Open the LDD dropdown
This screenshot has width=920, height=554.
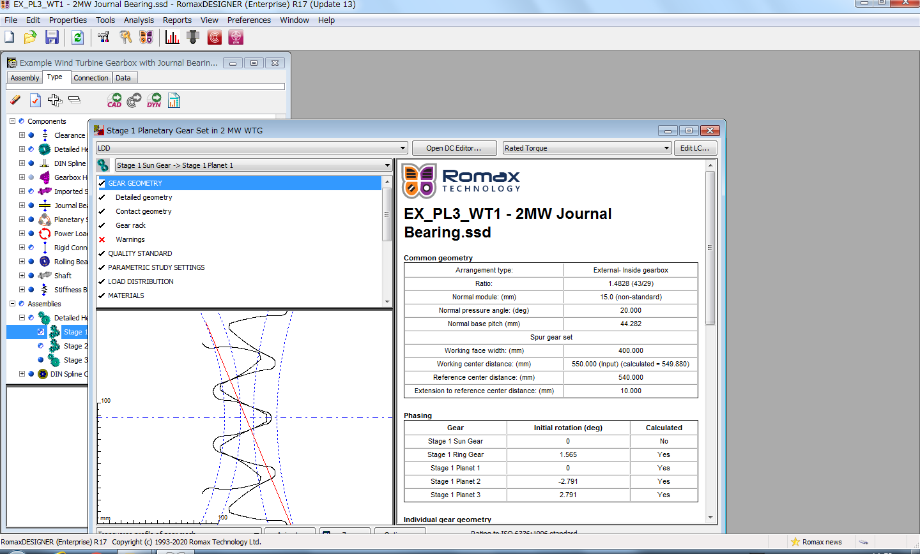252,148
